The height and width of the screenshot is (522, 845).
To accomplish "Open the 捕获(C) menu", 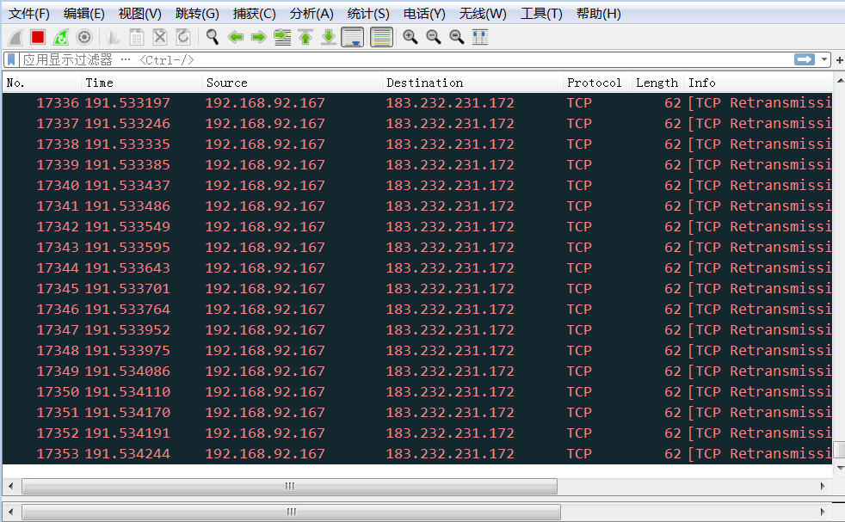I will (254, 14).
